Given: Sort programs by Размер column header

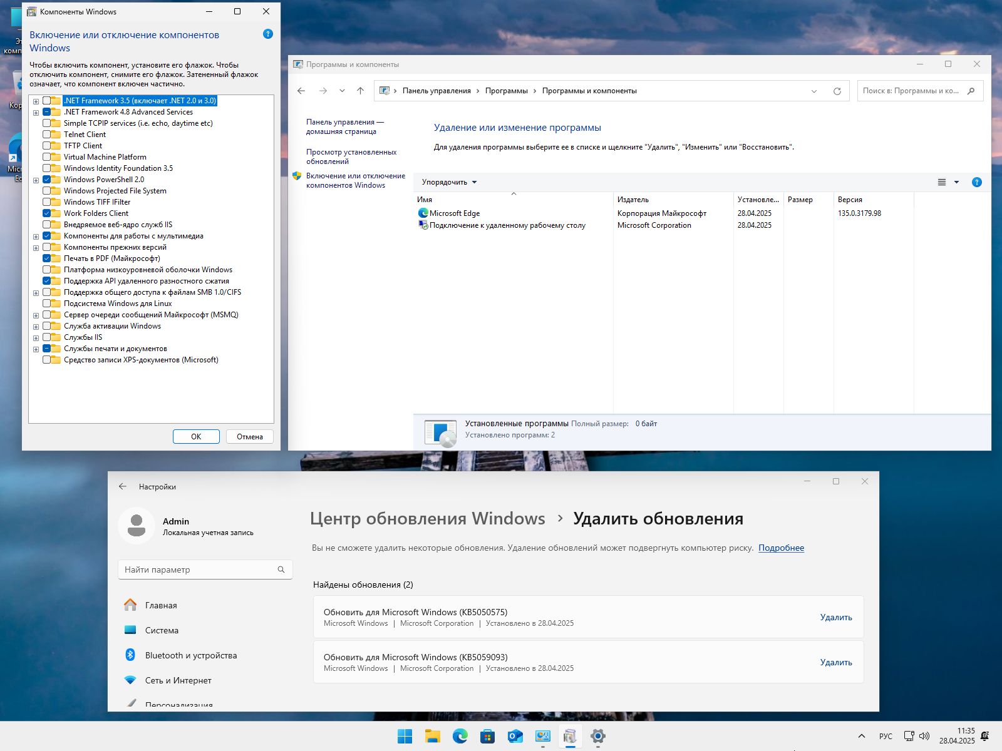Looking at the screenshot, I should 808,200.
